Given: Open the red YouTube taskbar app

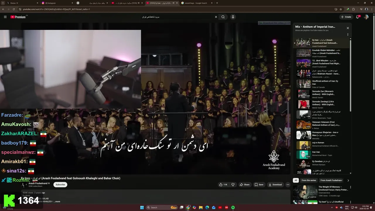Looking at the screenshot, I should 220,207.
